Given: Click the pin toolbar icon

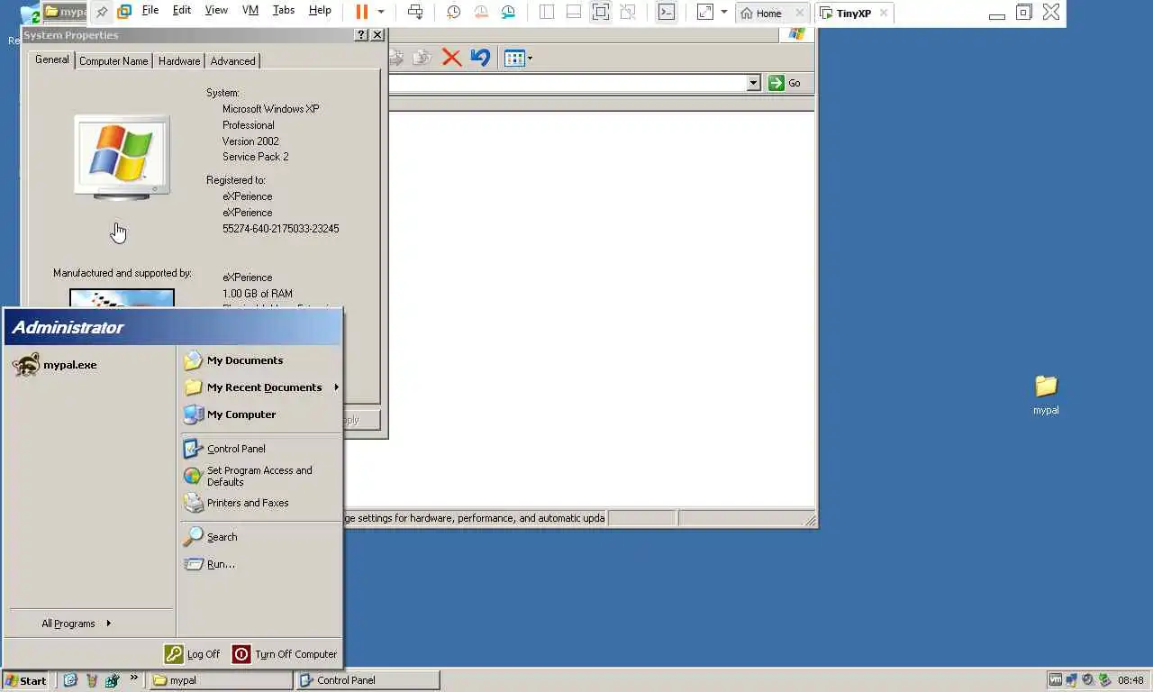Looking at the screenshot, I should pos(102,12).
